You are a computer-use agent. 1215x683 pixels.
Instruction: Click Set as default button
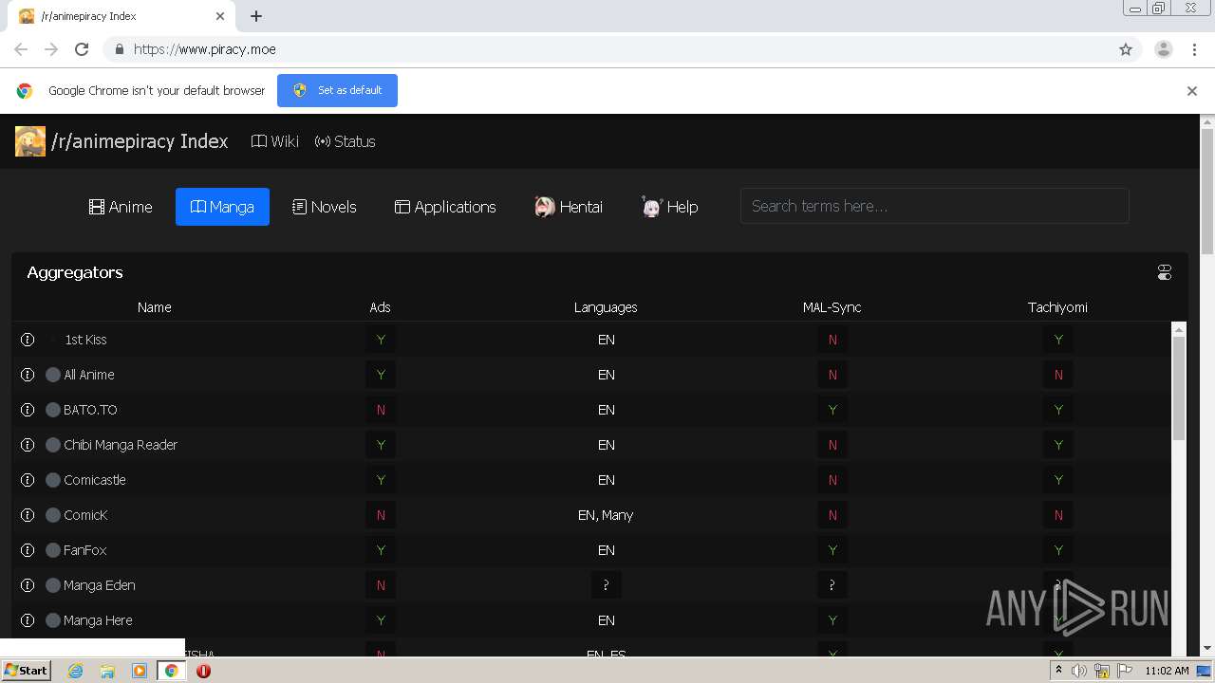point(337,90)
